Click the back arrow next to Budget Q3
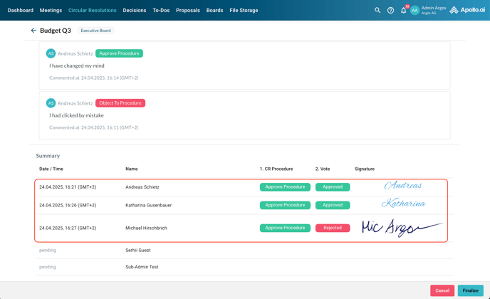Image resolution: width=490 pixels, height=299 pixels. (x=33, y=31)
